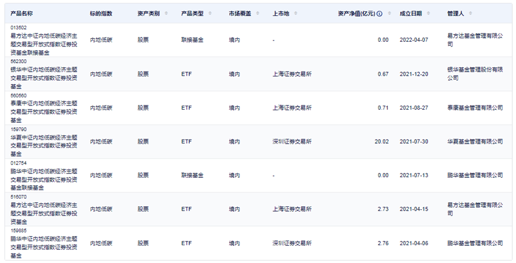The height and width of the screenshot is (263, 516).
Task: Click the 产品名称 column header
Action: click(21, 14)
